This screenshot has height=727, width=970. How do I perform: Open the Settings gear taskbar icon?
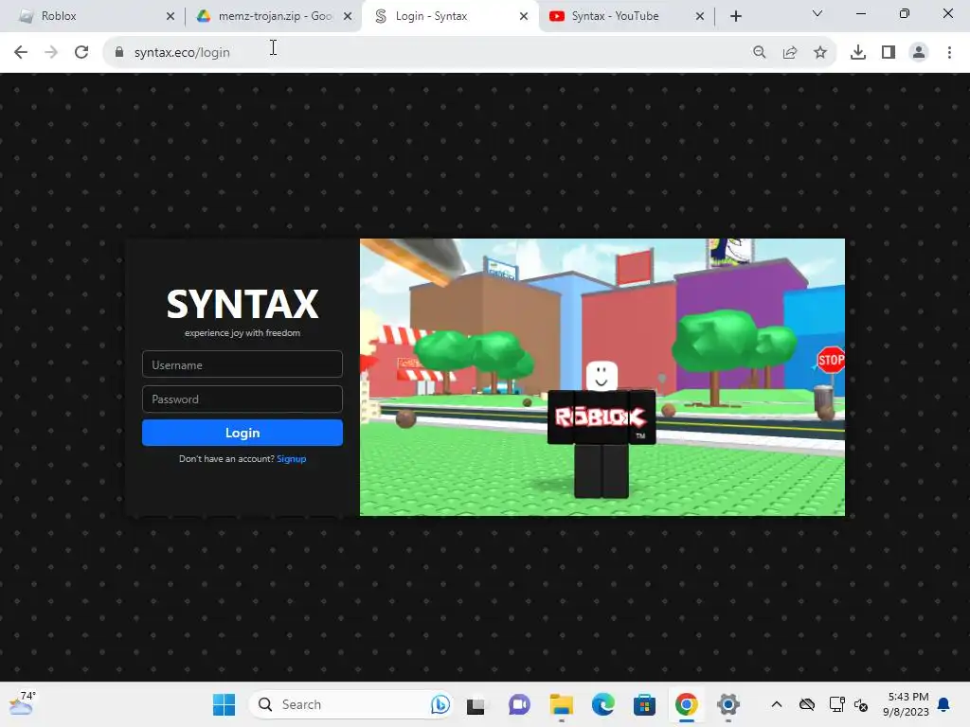point(728,704)
